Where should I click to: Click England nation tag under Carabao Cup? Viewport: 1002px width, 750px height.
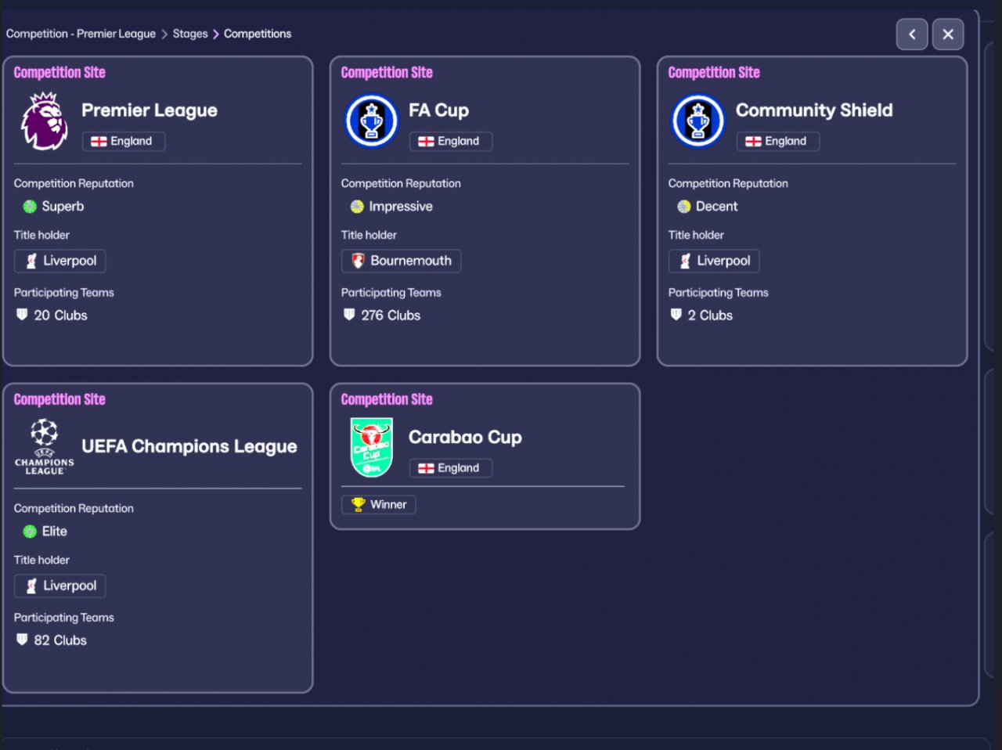click(451, 467)
